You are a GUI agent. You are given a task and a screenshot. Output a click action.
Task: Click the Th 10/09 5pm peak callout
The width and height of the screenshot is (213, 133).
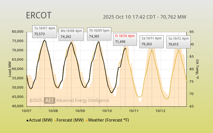[99, 34]
